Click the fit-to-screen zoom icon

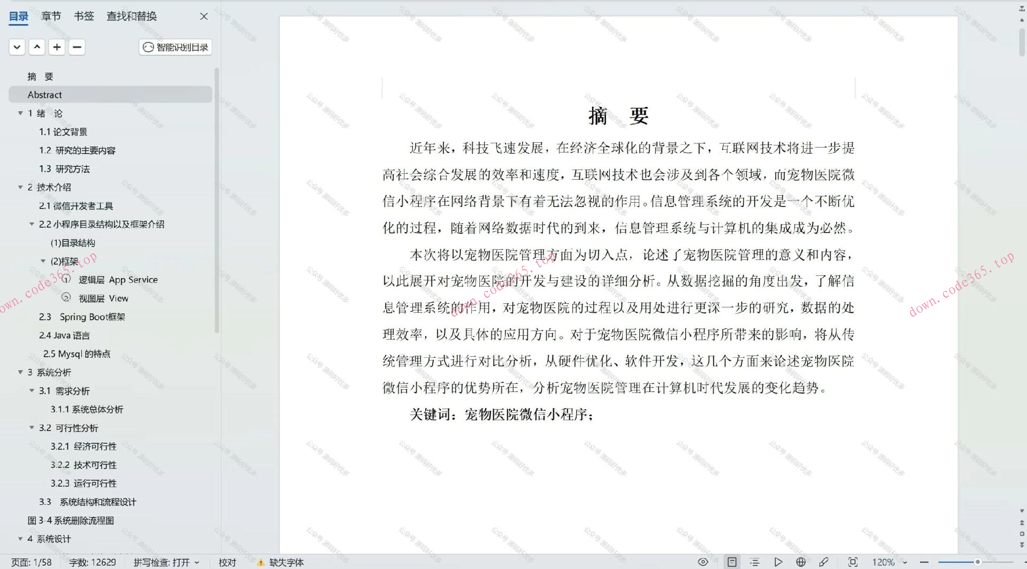point(853,562)
